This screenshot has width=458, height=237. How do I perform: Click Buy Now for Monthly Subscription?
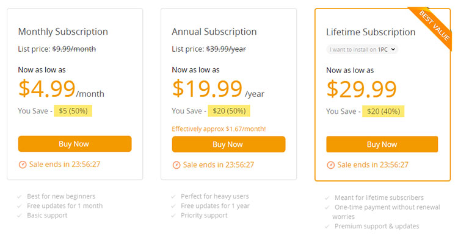coord(75,144)
